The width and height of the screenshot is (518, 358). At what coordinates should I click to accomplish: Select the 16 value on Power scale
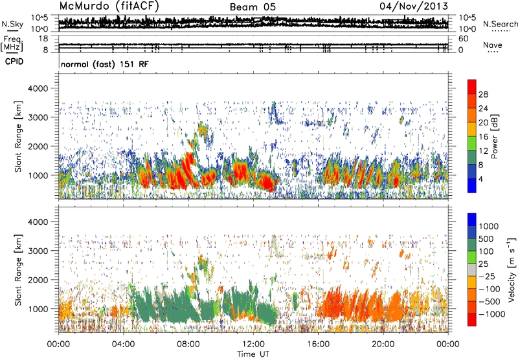483,137
